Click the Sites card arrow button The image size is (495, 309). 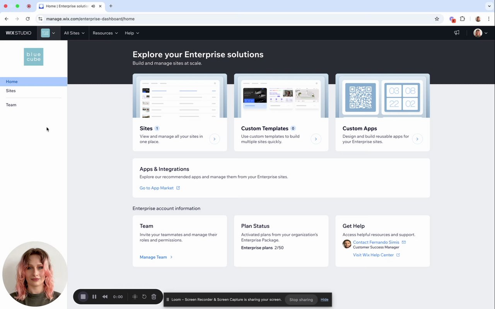[x=215, y=139]
